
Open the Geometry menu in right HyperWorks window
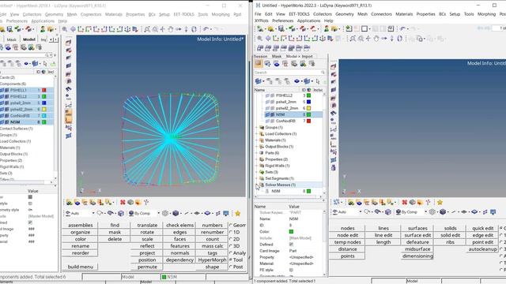tap(345, 14)
